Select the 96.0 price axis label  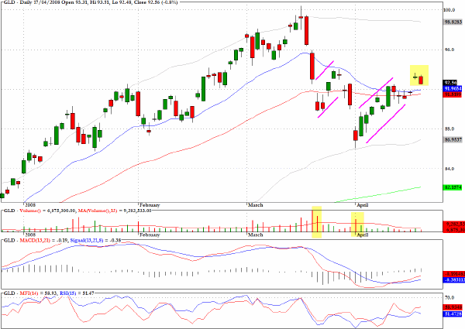(x=449, y=50)
